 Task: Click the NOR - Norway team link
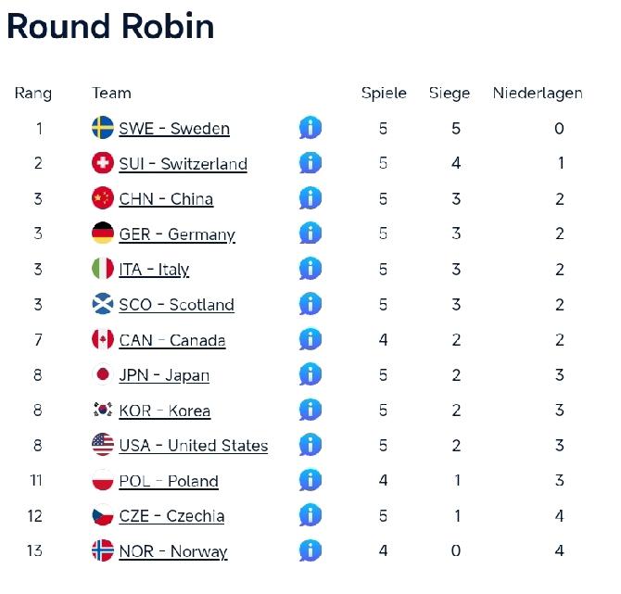(172, 551)
